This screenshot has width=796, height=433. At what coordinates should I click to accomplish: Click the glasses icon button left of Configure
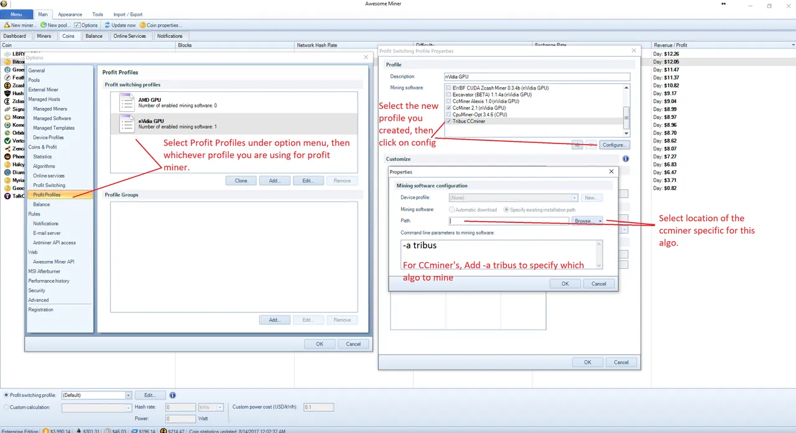click(578, 145)
